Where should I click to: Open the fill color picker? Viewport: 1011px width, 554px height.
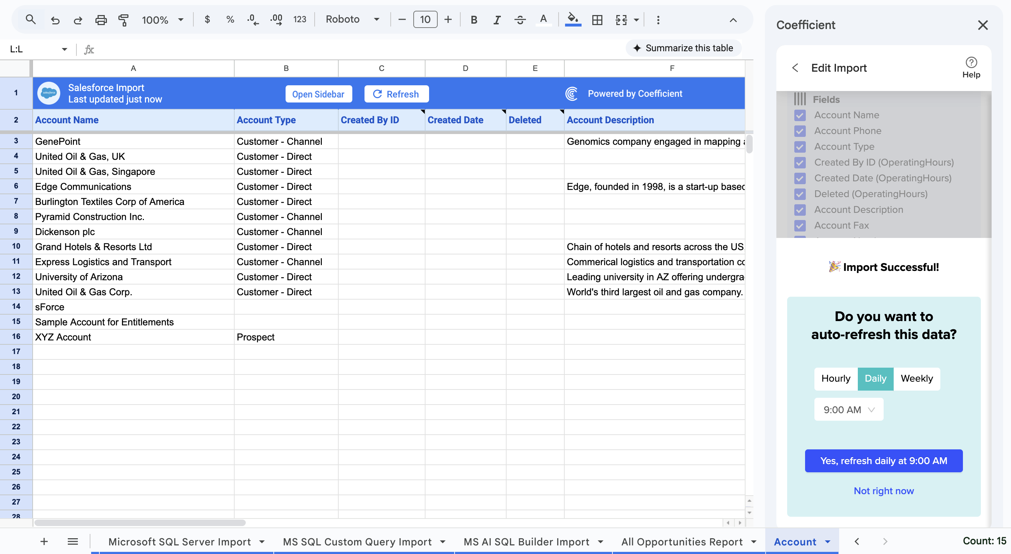[573, 20]
